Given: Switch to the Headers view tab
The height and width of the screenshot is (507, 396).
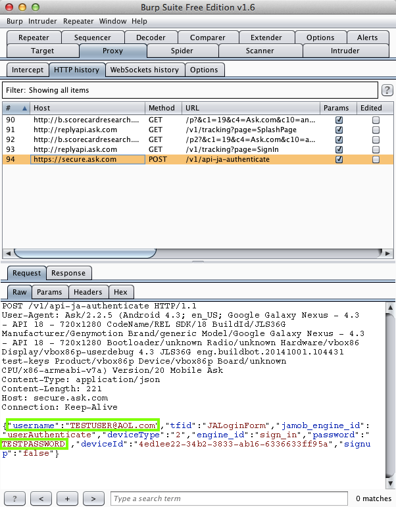Looking at the screenshot, I should tap(87, 292).
